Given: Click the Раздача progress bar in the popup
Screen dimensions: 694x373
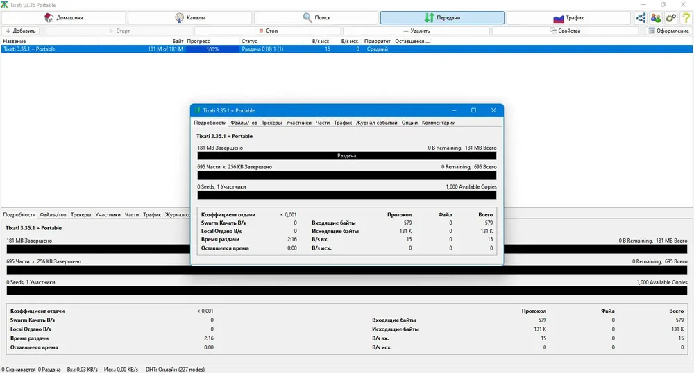Looking at the screenshot, I should coord(346,156).
